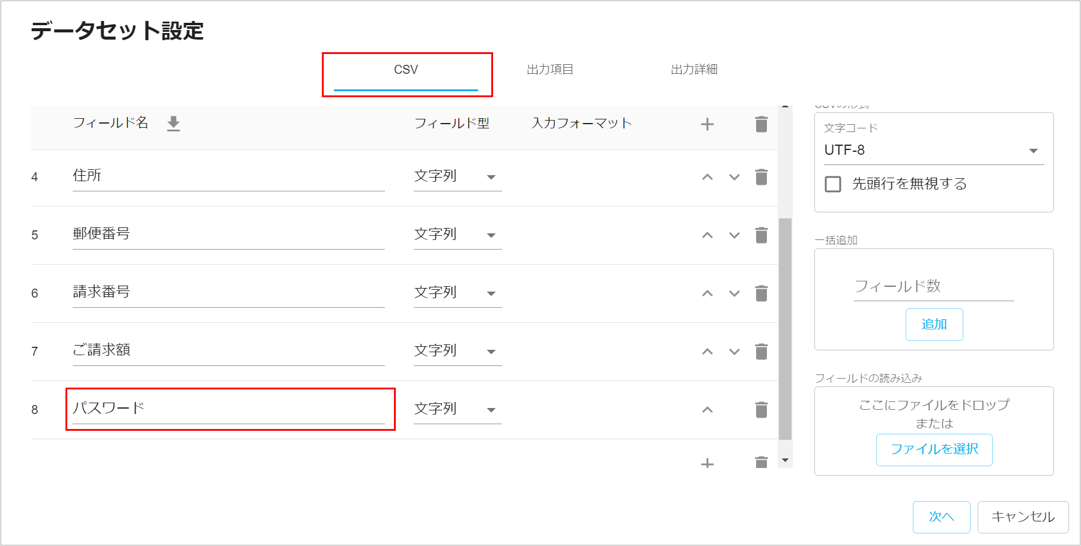Move the 請求番号 field down

point(734,293)
